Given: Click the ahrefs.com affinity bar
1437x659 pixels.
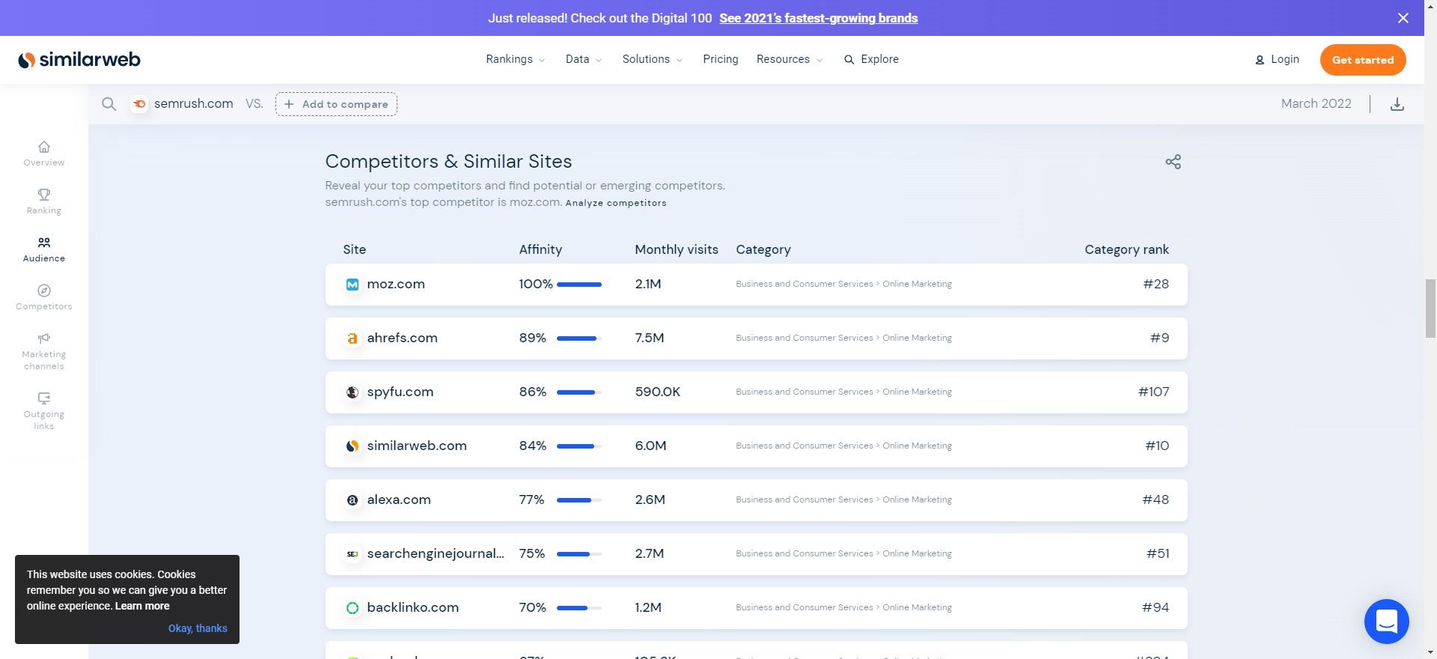Looking at the screenshot, I should (x=579, y=338).
